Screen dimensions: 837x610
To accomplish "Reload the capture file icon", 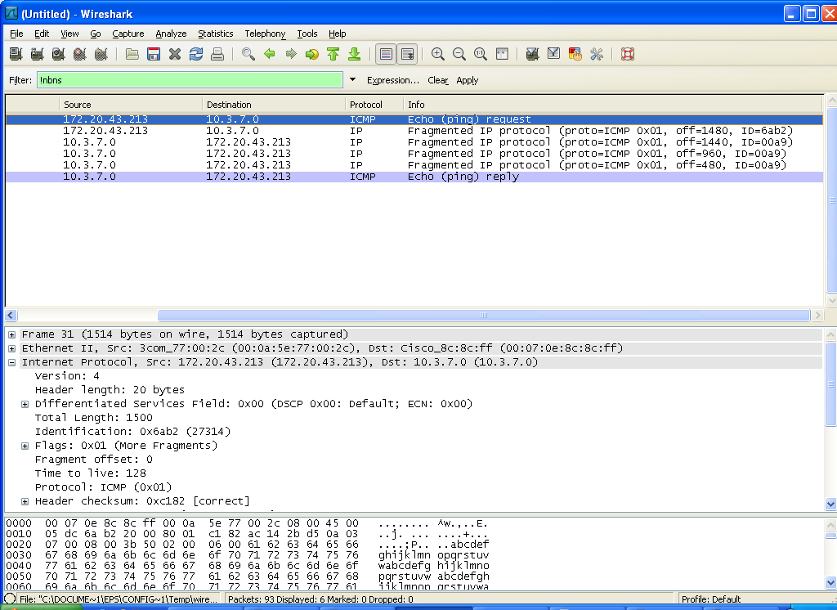I will [196, 54].
